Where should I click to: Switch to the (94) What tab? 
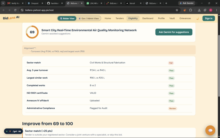click(94, 3)
